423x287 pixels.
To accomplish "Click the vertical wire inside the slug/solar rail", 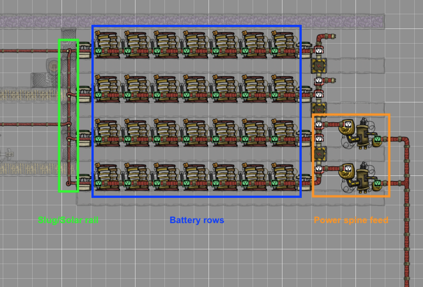I will [x=69, y=116].
